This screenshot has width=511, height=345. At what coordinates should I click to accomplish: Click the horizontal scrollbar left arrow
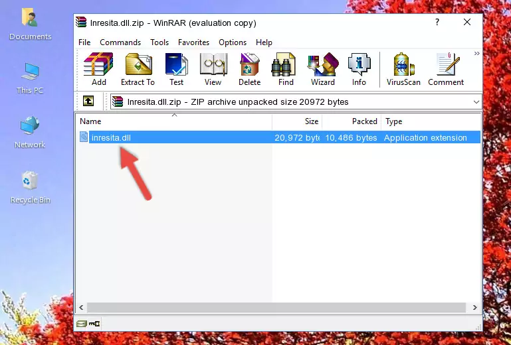(81, 307)
